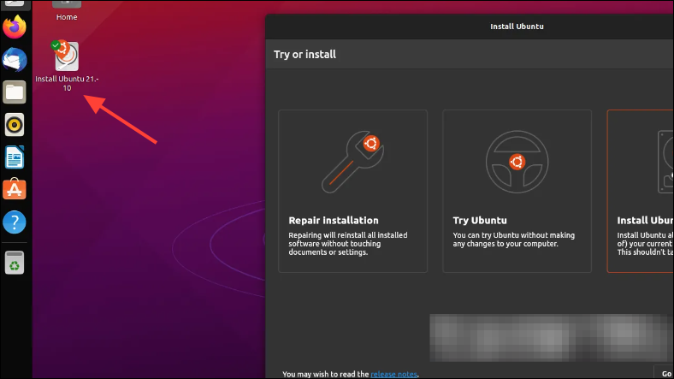This screenshot has width=674, height=379.
Task: Select the Home folder desktop icon
Action: [67, 11]
